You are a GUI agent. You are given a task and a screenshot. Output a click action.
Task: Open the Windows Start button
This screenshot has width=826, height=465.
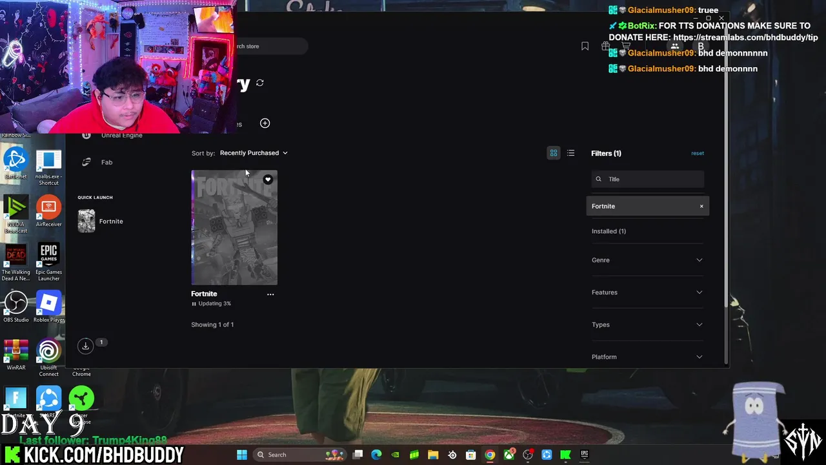click(x=241, y=455)
